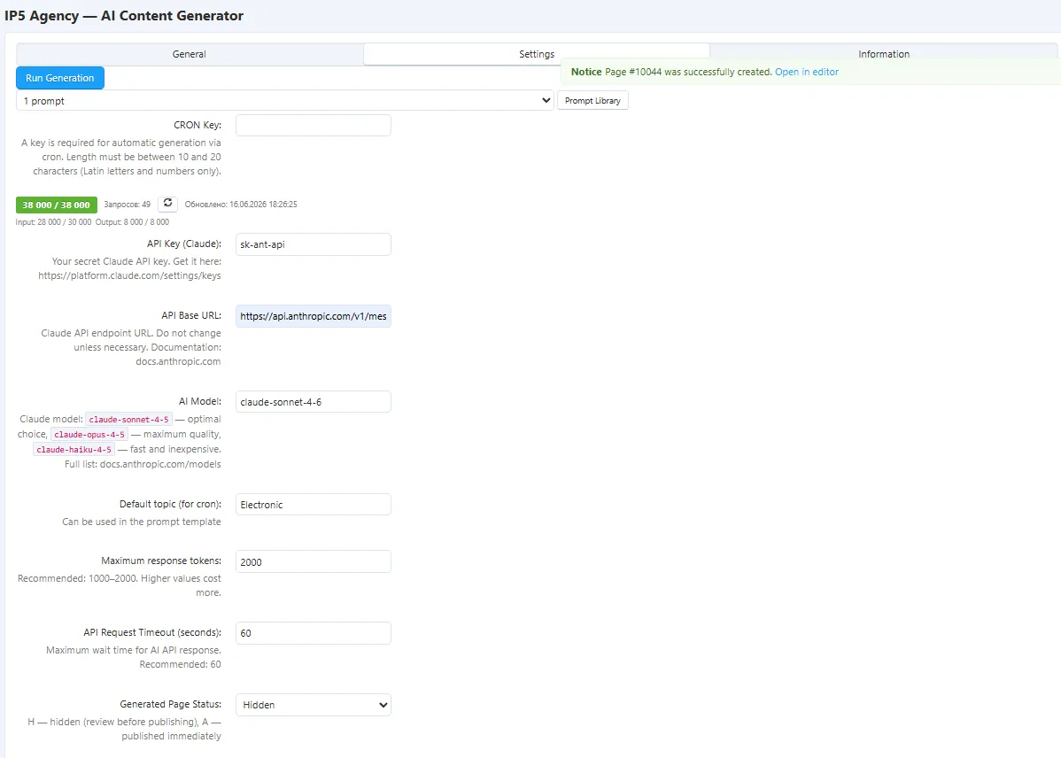The width and height of the screenshot is (1061, 758).
Task: Select the API Base URL field
Action: click(x=314, y=316)
